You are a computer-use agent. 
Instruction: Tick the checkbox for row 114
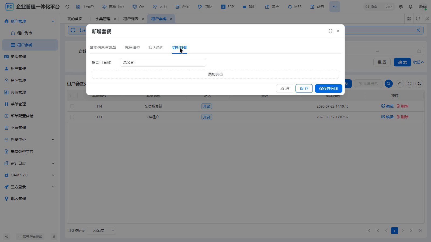(x=72, y=106)
